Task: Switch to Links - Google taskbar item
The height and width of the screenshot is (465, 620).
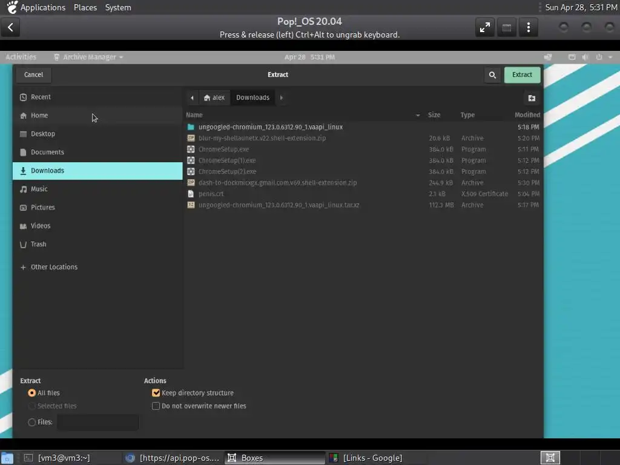Action: tap(377, 458)
